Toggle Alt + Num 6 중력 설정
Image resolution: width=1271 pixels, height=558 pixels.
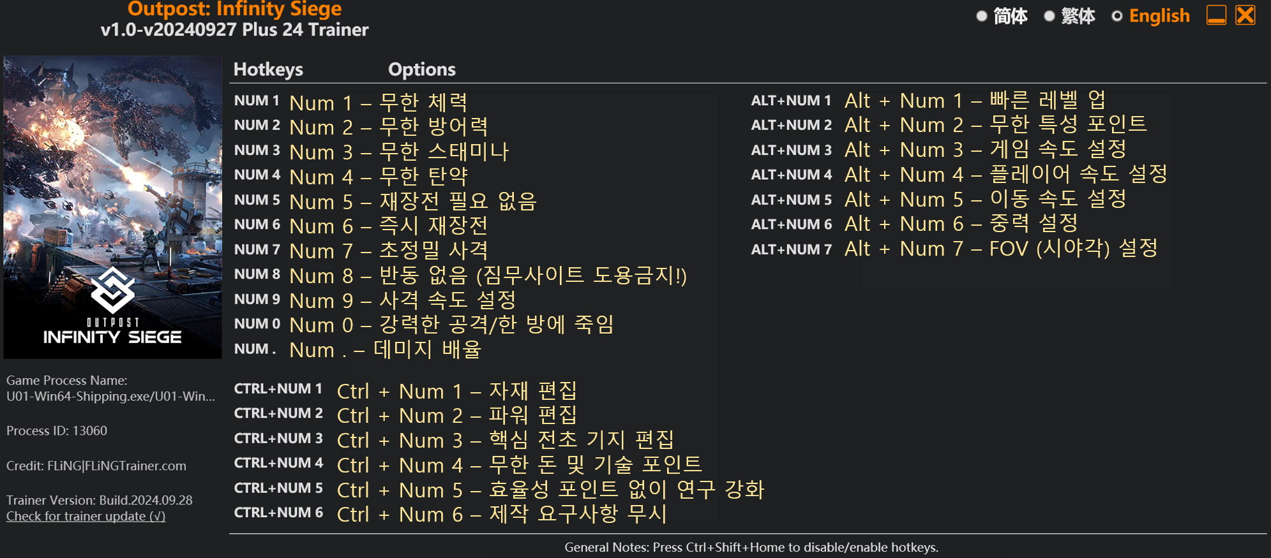961,223
